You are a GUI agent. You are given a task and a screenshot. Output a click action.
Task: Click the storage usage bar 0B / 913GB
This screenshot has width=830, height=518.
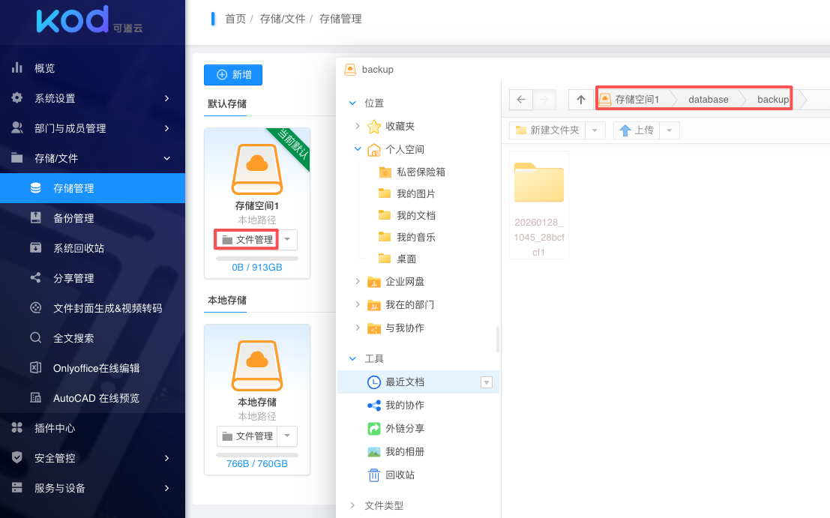click(256, 259)
